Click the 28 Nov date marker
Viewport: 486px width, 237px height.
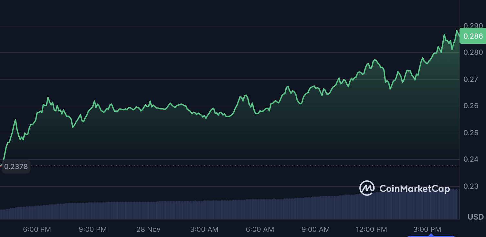point(148,230)
